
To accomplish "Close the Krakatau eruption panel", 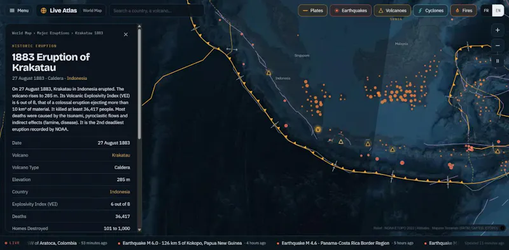I will pos(125,34).
